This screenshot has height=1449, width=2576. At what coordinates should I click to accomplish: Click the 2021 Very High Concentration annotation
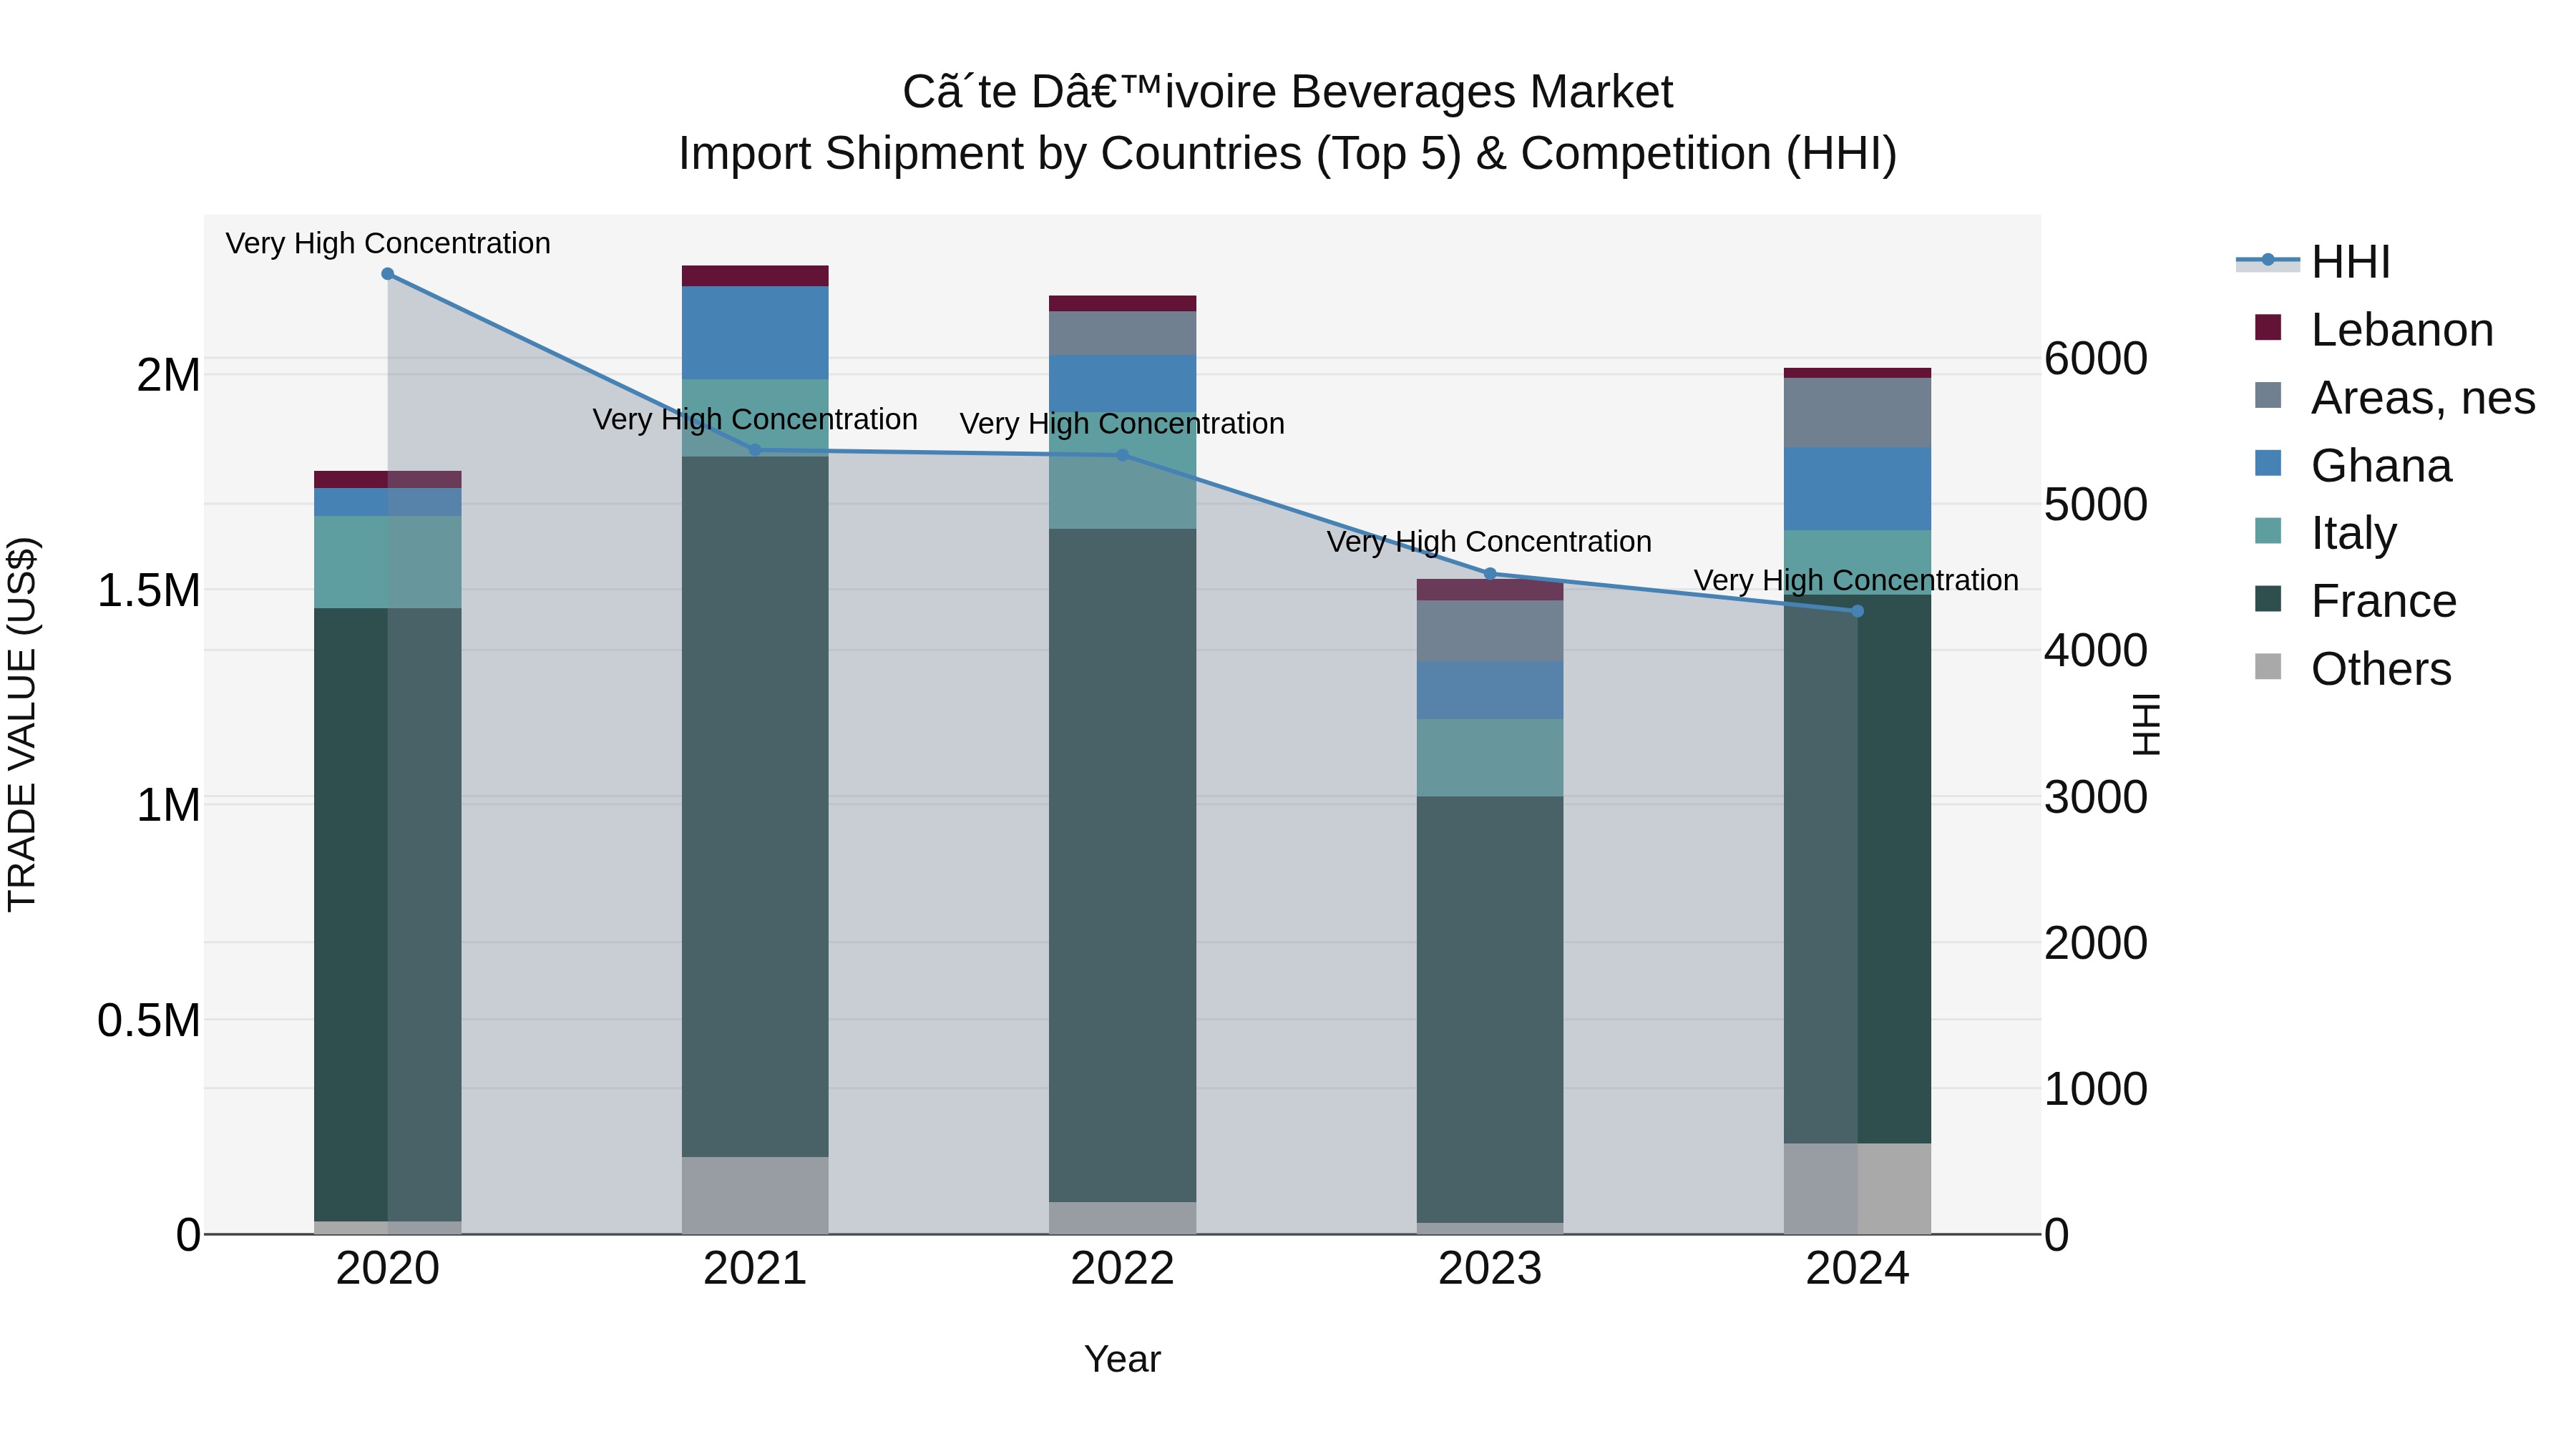pos(755,419)
